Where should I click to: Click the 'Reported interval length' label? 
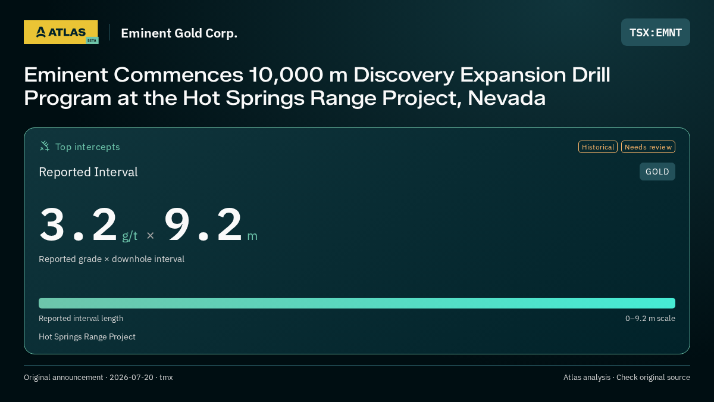[81, 319]
